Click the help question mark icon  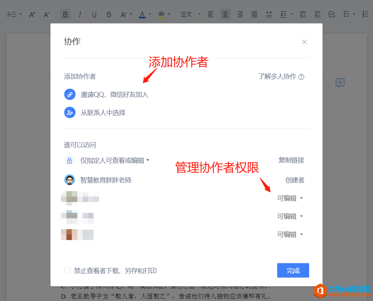pyautogui.click(x=302, y=77)
